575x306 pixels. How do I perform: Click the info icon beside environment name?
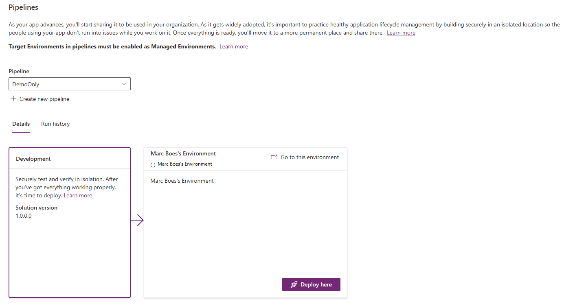click(153, 164)
